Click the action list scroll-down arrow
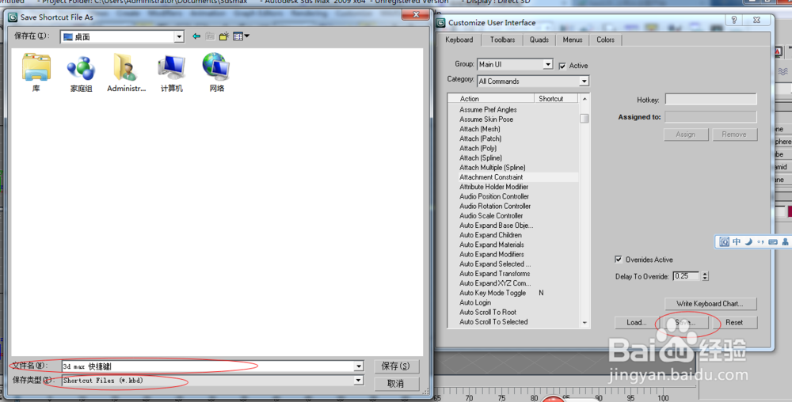 584,323
